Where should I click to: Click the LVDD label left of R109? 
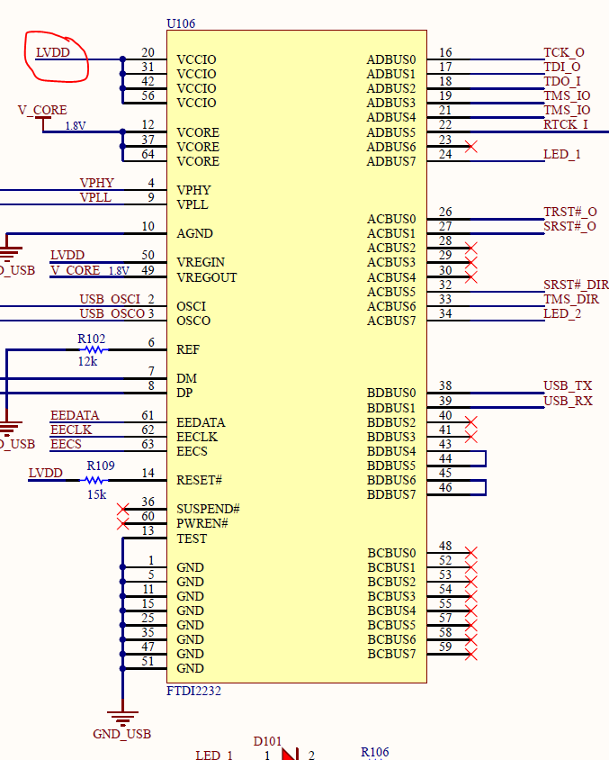point(46,473)
